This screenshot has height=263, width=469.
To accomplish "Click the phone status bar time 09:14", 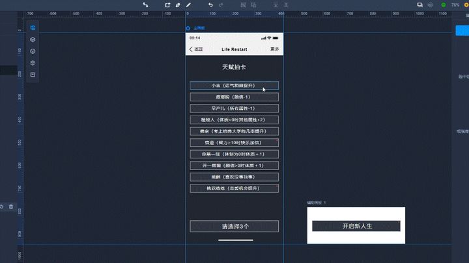I will tap(195, 38).
